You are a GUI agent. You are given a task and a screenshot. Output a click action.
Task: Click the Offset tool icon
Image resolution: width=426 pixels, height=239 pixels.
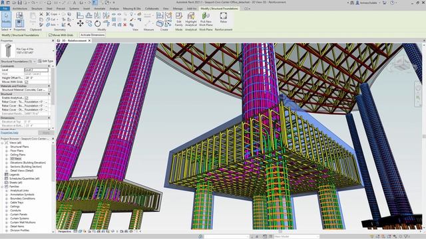pos(89,15)
